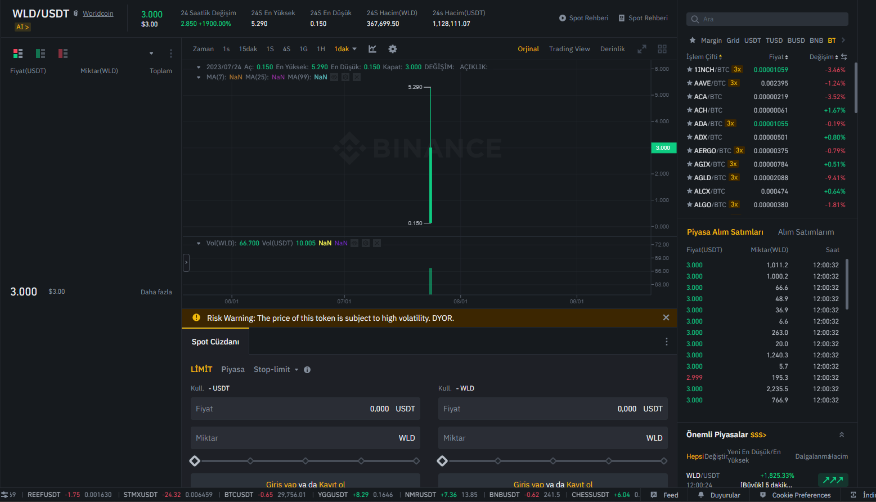Open the Alım Satımlarım tab

click(x=806, y=232)
